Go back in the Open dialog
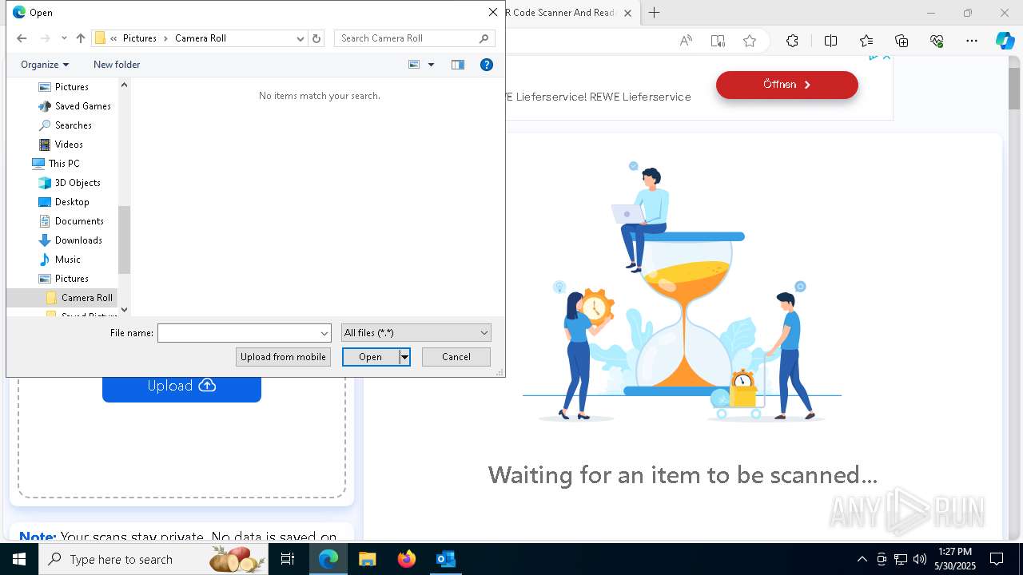Screen dimensions: 1023x575 tap(22, 38)
